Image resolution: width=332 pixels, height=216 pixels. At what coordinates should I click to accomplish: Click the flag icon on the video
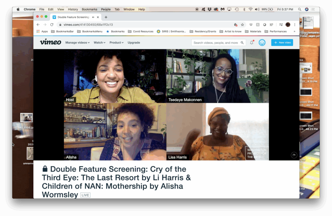click(294, 155)
